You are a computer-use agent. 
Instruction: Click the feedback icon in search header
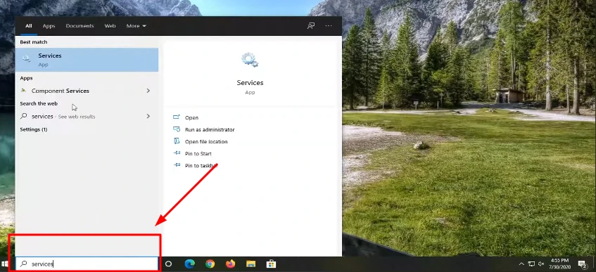pyautogui.click(x=311, y=26)
